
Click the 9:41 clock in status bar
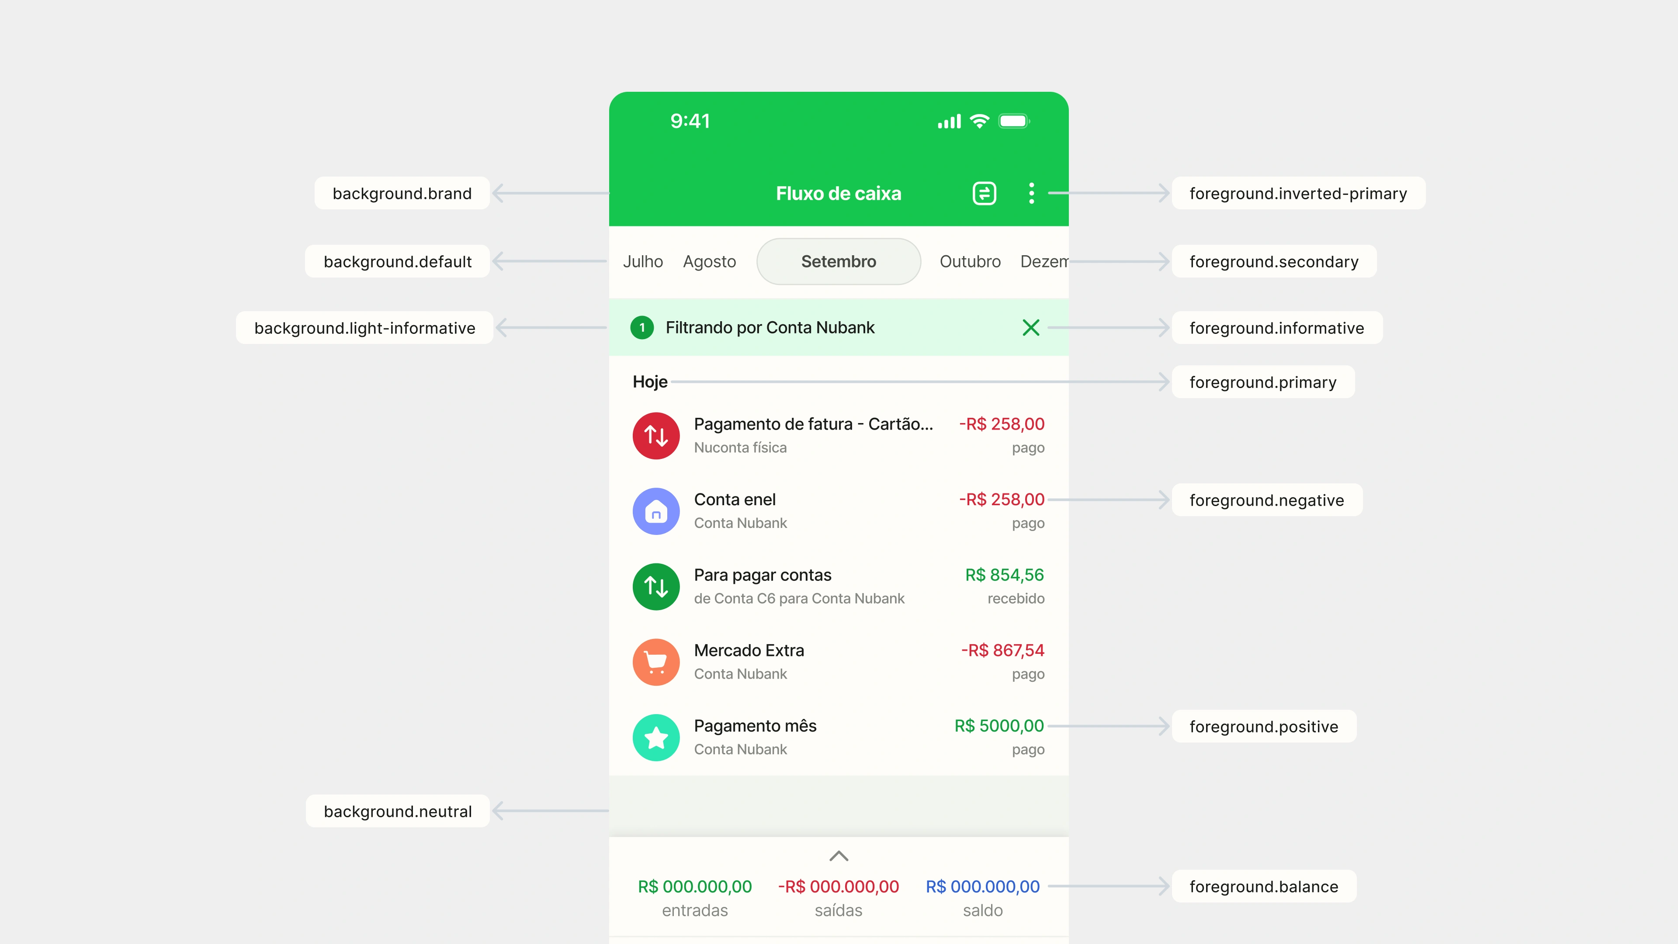[690, 121]
